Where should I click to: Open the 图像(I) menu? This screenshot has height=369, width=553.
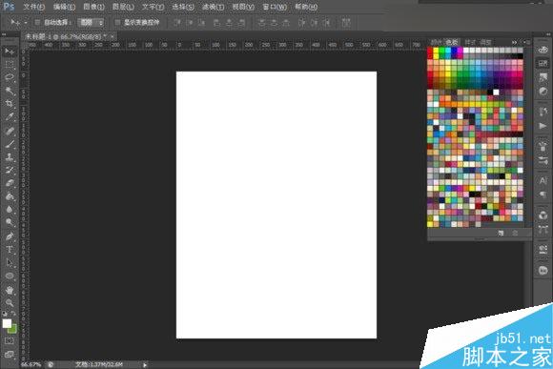tap(93, 7)
